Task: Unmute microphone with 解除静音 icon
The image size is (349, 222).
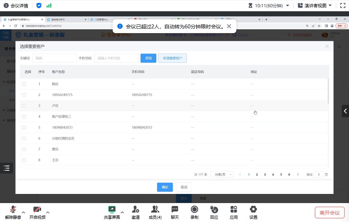Action: [x=13, y=210]
